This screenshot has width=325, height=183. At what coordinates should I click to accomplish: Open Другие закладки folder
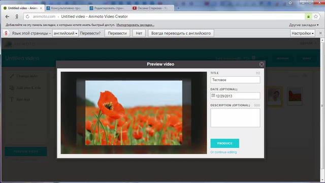tap(304, 25)
